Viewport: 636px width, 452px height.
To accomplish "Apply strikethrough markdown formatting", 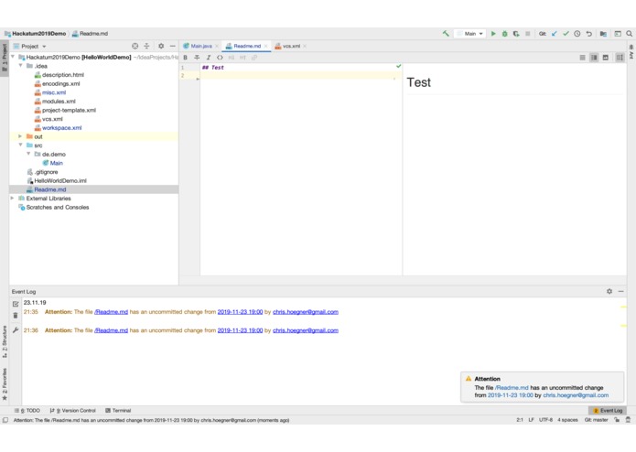I will pyautogui.click(x=197, y=58).
